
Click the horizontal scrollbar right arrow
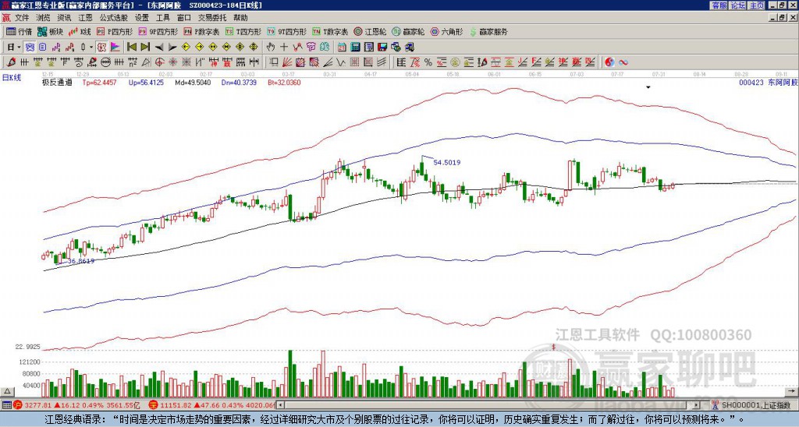pyautogui.click(x=697, y=405)
